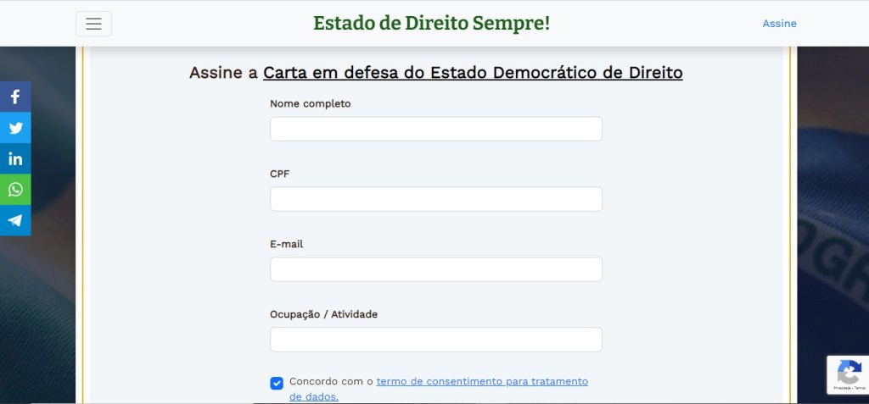This screenshot has width=869, height=404.
Task: Open the hamburger navigation menu
Action: pyautogui.click(x=93, y=24)
